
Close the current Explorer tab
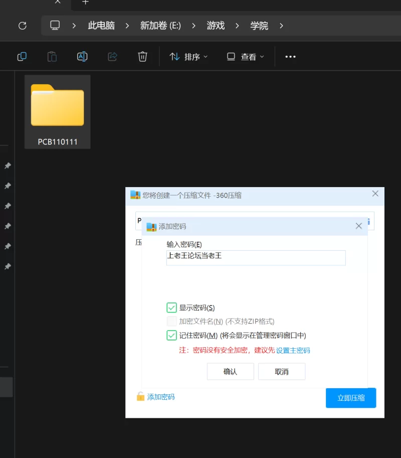click(58, 2)
